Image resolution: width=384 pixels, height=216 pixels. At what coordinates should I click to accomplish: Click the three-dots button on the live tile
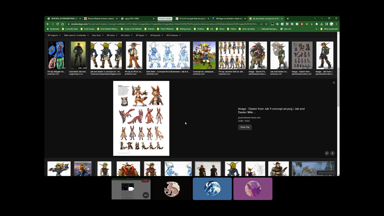145,195
